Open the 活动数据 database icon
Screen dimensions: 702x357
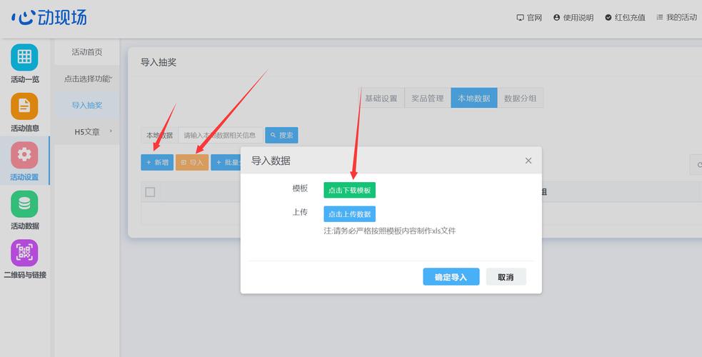tap(24, 204)
